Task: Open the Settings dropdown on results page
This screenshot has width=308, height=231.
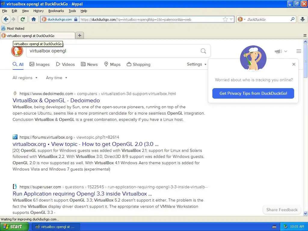Action: pos(197,64)
